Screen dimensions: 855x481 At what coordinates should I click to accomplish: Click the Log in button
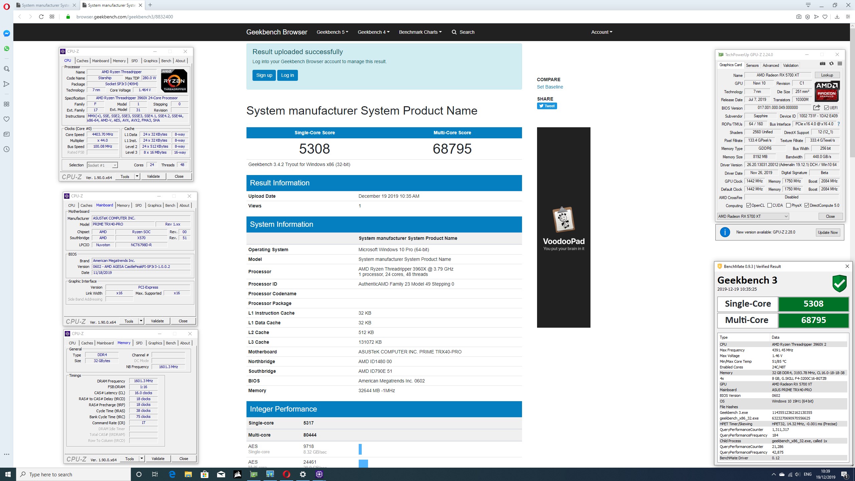288,75
